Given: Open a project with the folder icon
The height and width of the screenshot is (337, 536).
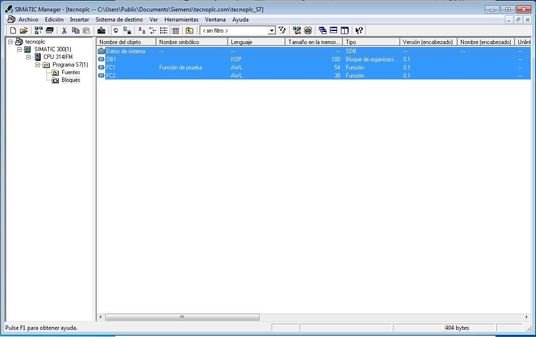Looking at the screenshot, I should click(23, 31).
